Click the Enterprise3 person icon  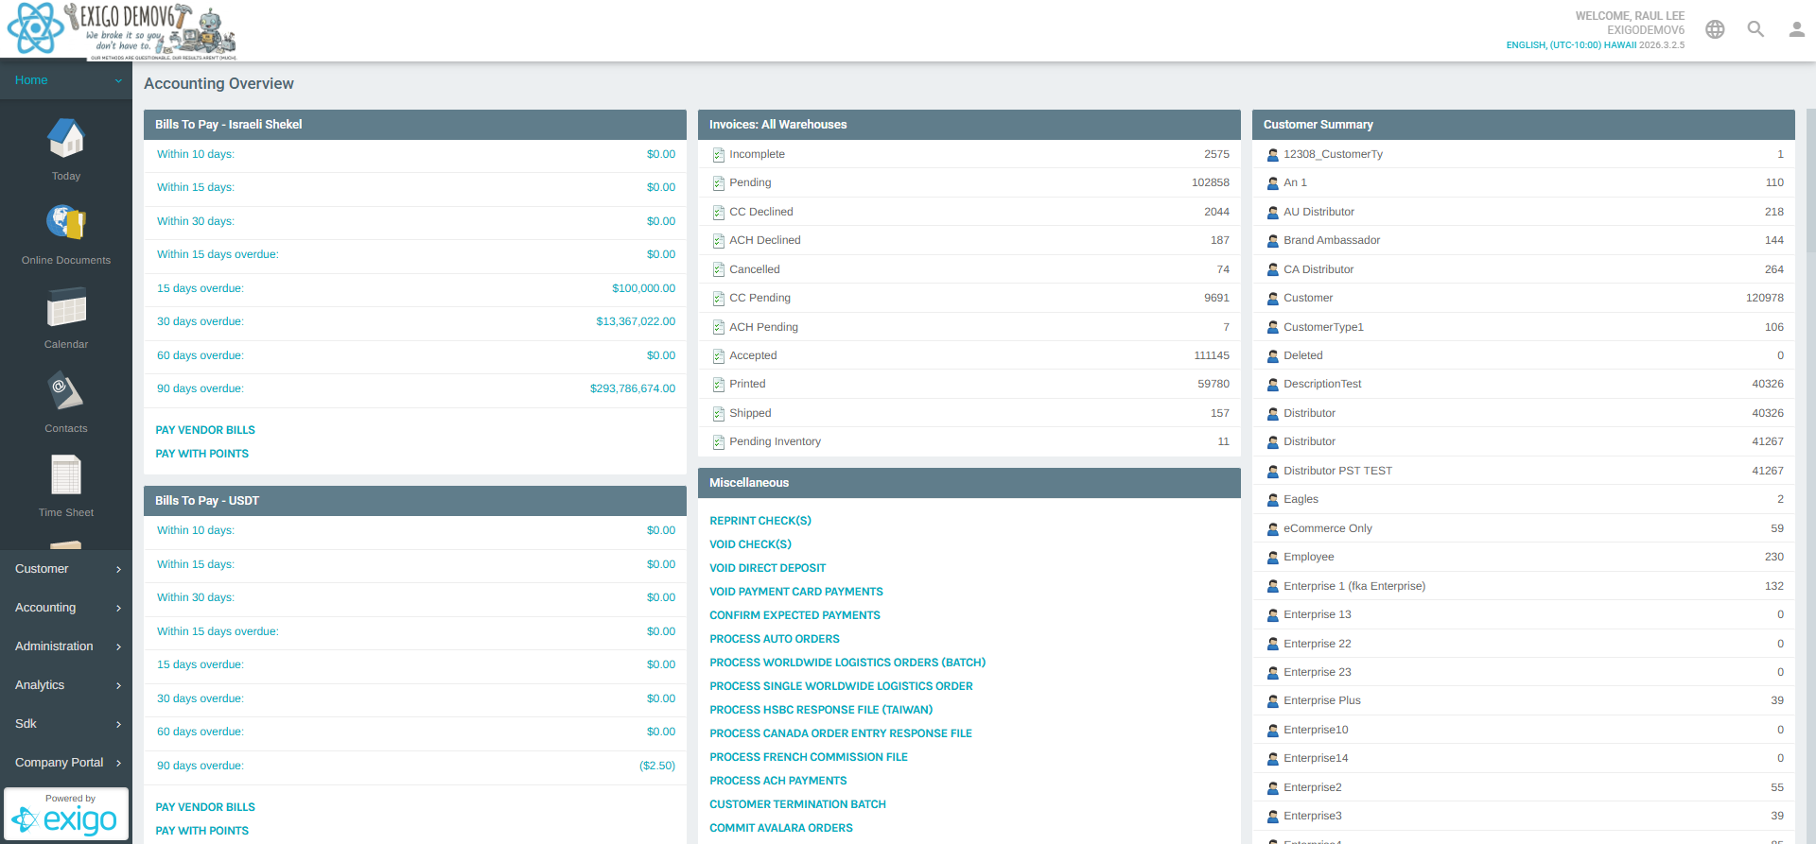tap(1272, 816)
